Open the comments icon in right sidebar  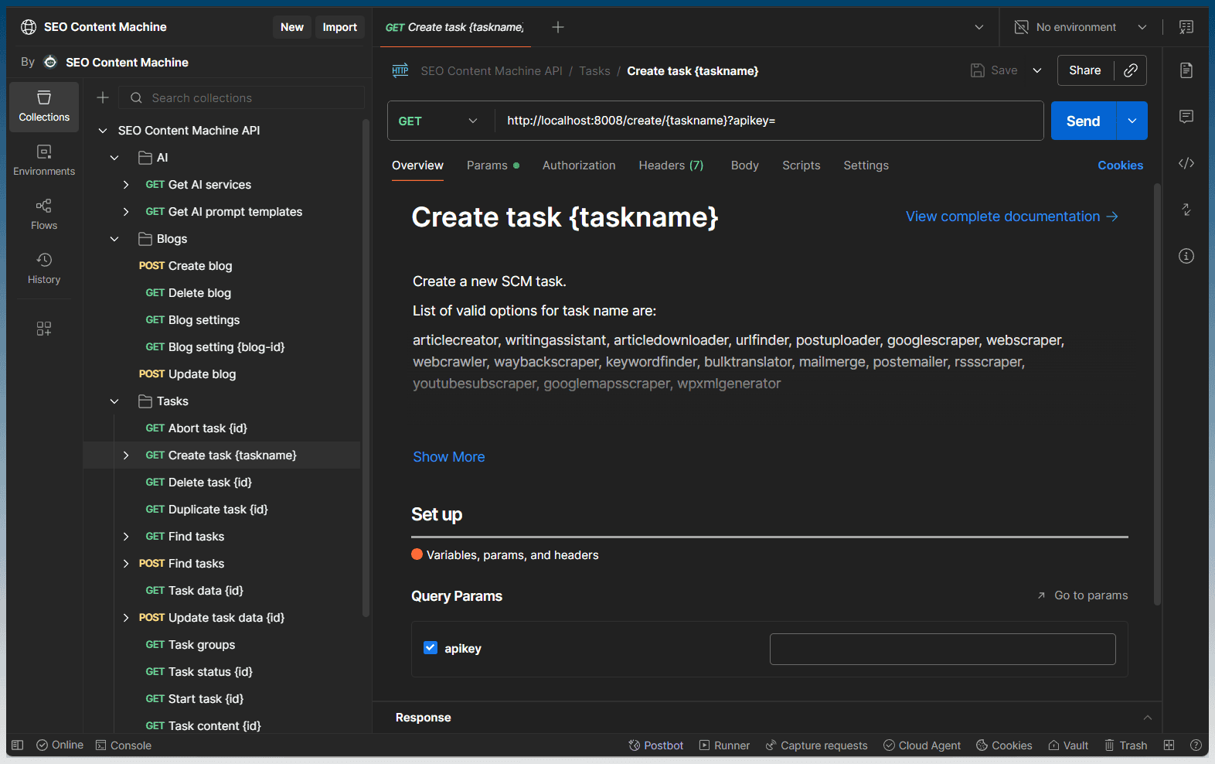(1186, 117)
